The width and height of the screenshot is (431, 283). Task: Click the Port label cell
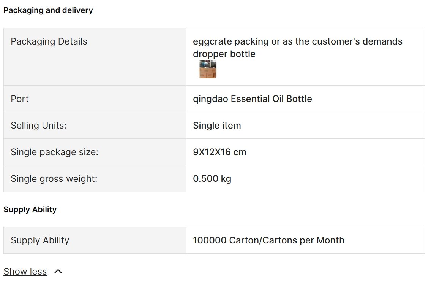point(95,99)
